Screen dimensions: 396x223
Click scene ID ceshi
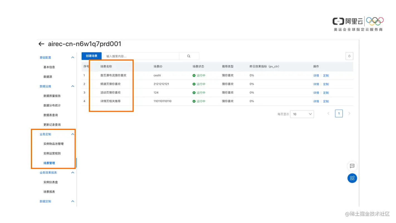pos(157,75)
